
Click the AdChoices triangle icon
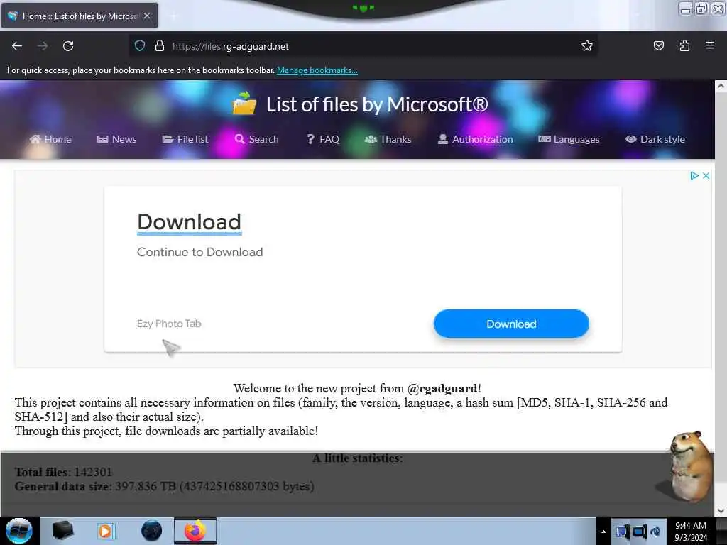694,176
